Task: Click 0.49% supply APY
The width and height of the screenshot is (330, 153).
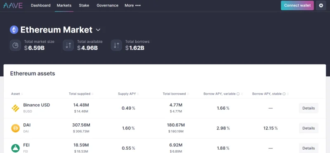Action: click(128, 108)
